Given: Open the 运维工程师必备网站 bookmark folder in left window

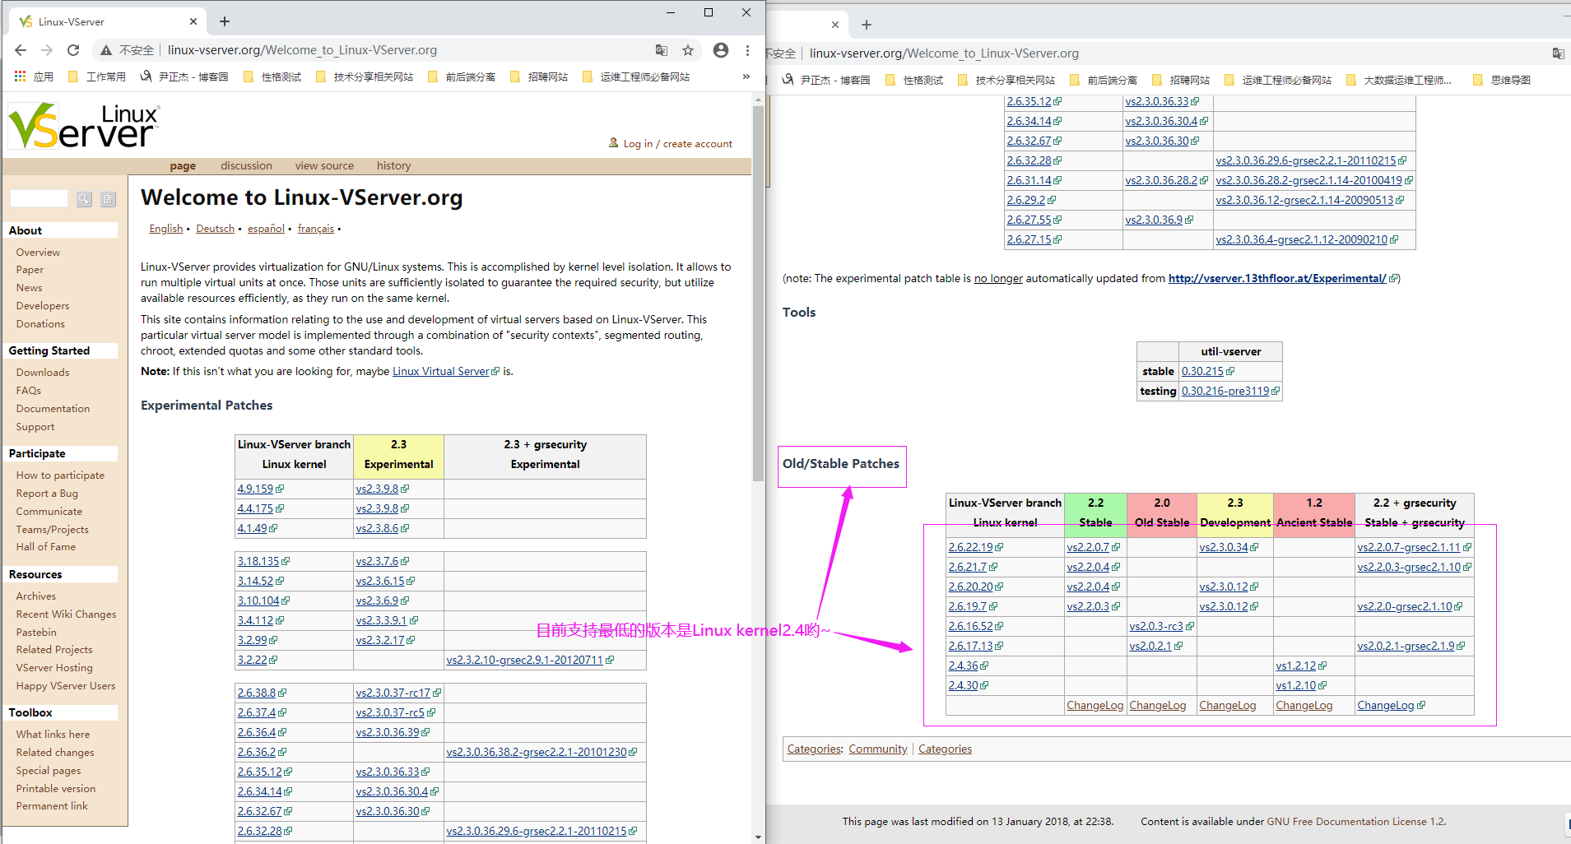Looking at the screenshot, I should 636,77.
